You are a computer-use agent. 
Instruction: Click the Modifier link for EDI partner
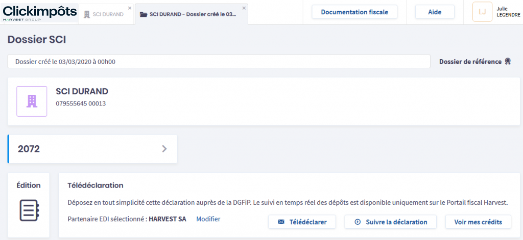pos(208,219)
